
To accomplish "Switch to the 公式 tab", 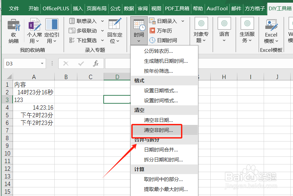I will pyautogui.click(x=115, y=8).
